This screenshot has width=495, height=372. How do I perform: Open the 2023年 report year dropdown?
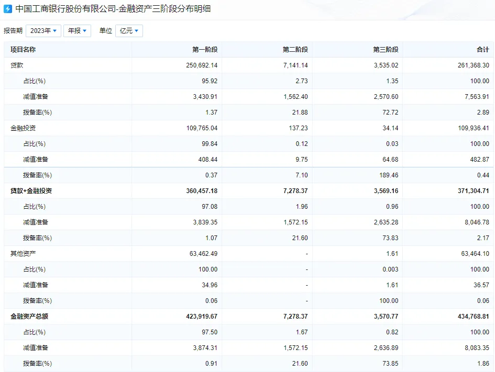[43, 31]
